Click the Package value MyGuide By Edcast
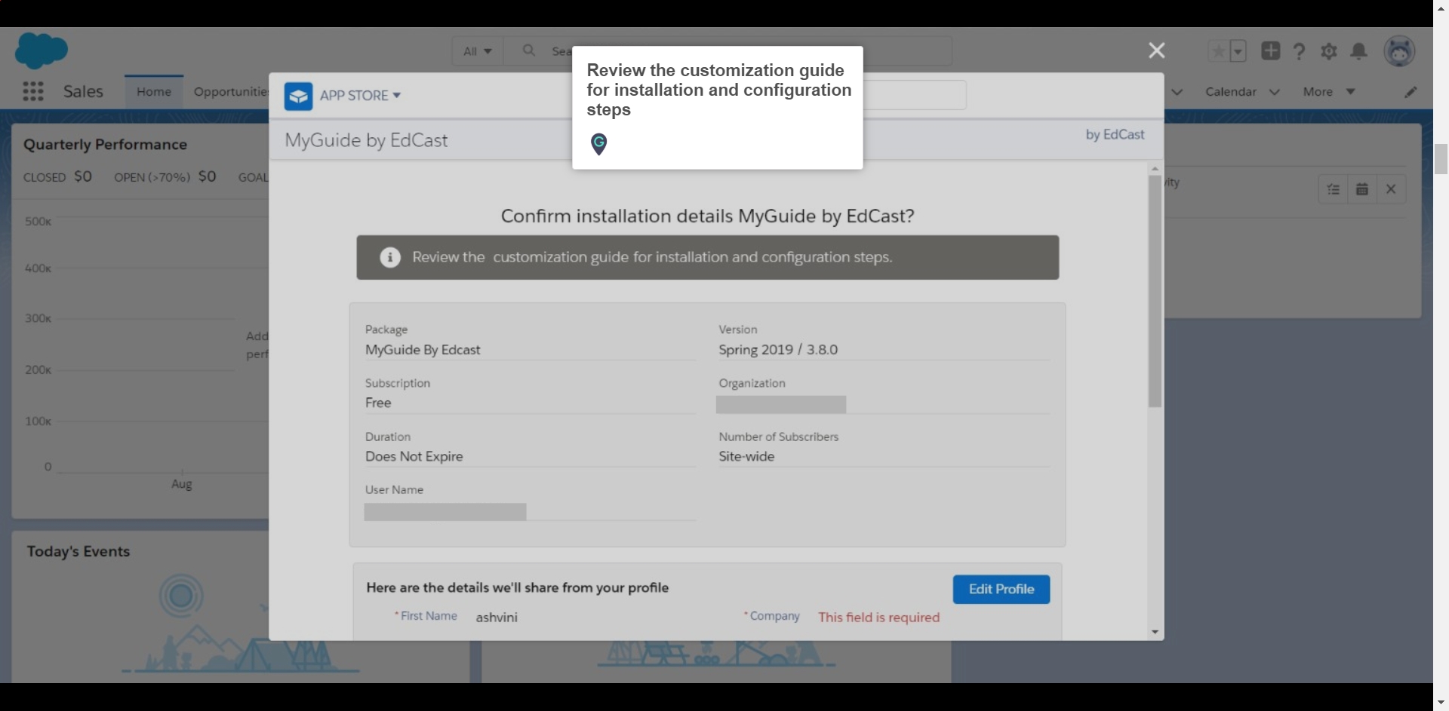1449x711 pixels. coord(423,350)
